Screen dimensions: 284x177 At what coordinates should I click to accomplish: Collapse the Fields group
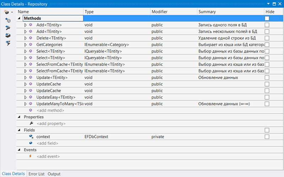tap(19, 130)
